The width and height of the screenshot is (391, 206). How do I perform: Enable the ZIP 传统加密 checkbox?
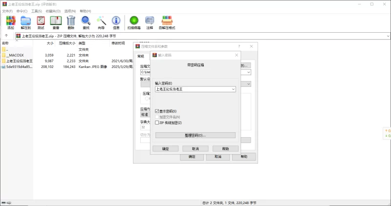(157, 123)
